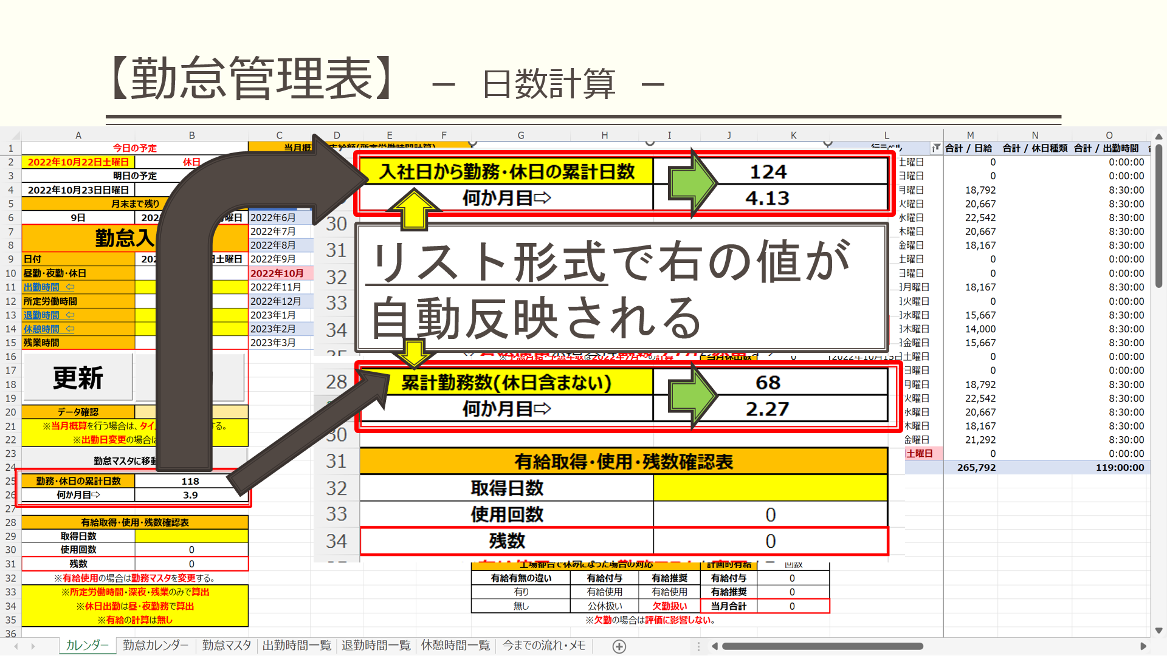Grab the tab bar split handle dots
This screenshot has width=1167, height=656.
[698, 646]
